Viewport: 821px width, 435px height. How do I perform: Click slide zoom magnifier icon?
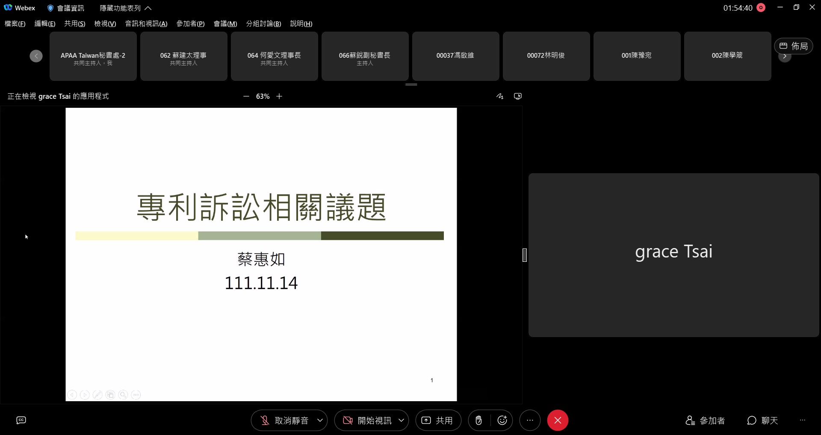tap(123, 395)
